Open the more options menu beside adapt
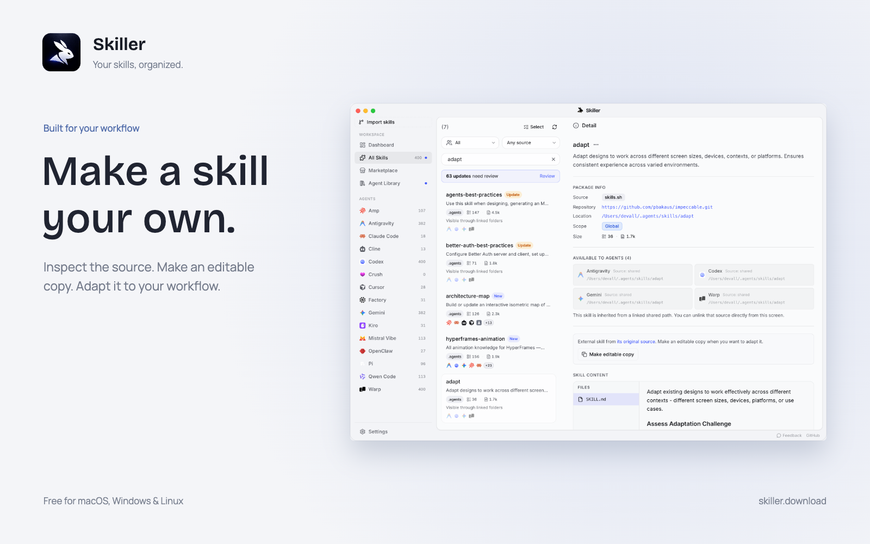 (x=596, y=145)
